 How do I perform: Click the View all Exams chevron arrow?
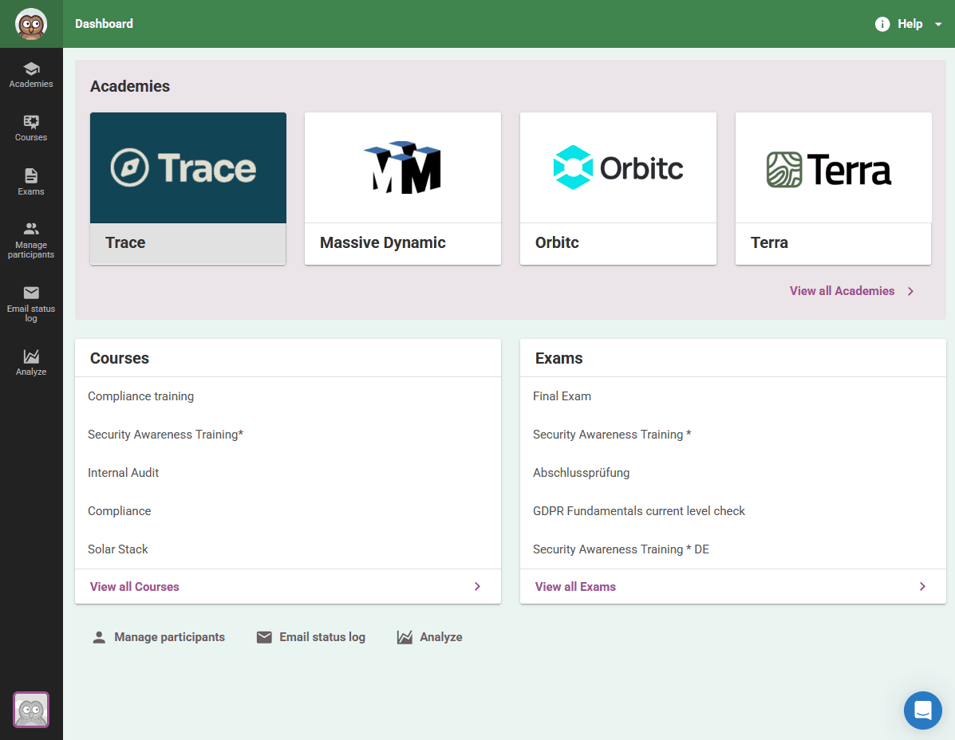(922, 586)
